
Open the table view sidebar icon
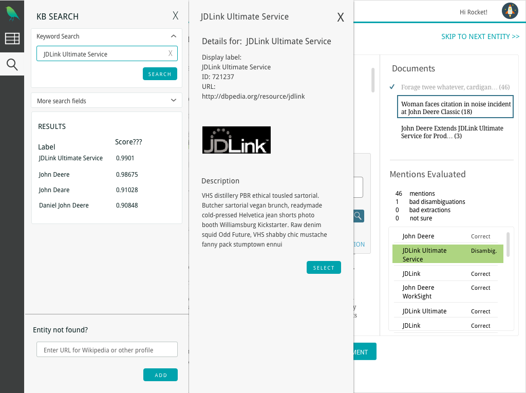[12, 39]
